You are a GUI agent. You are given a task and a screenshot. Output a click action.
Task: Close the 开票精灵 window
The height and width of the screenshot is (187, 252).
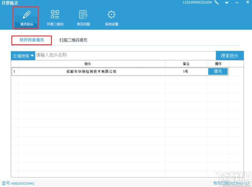coord(248,2)
